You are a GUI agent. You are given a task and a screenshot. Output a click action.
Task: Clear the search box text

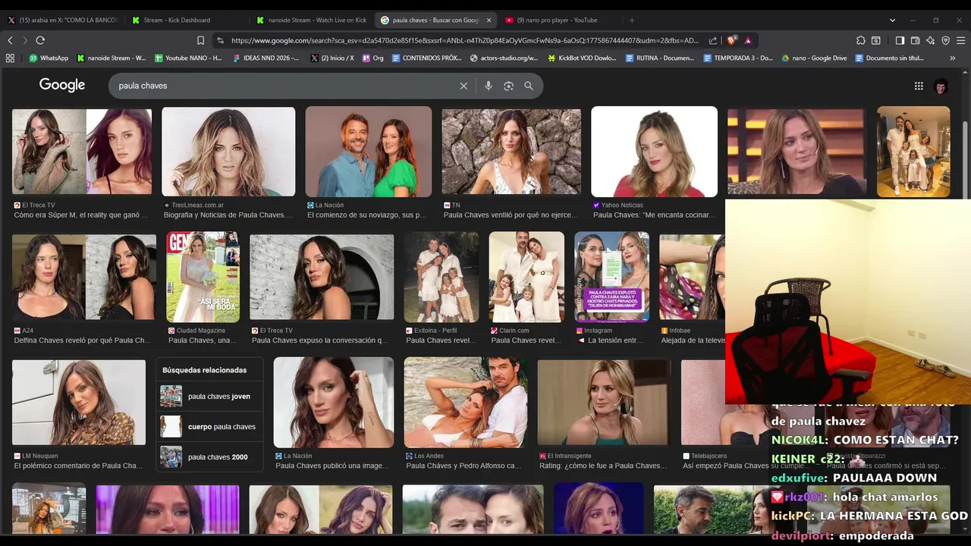464,86
